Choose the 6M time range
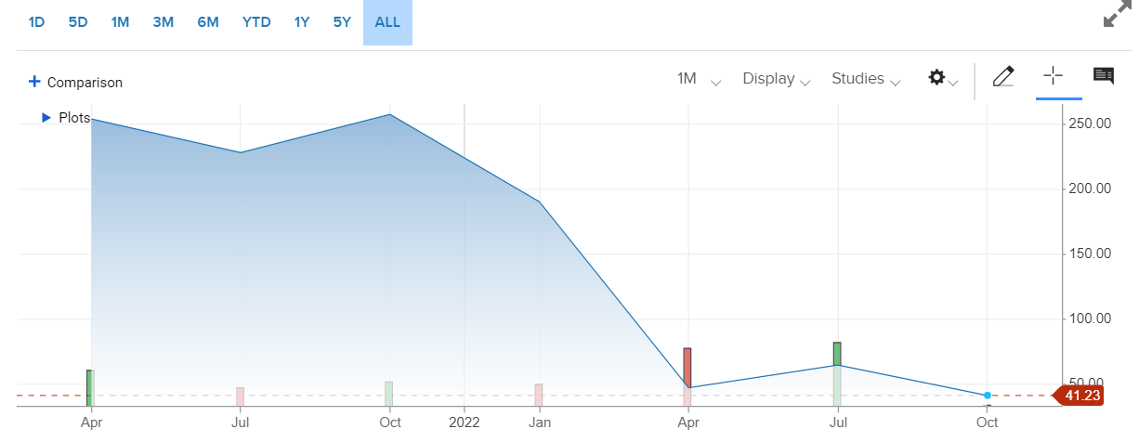This screenshot has height=442, width=1139. (208, 22)
